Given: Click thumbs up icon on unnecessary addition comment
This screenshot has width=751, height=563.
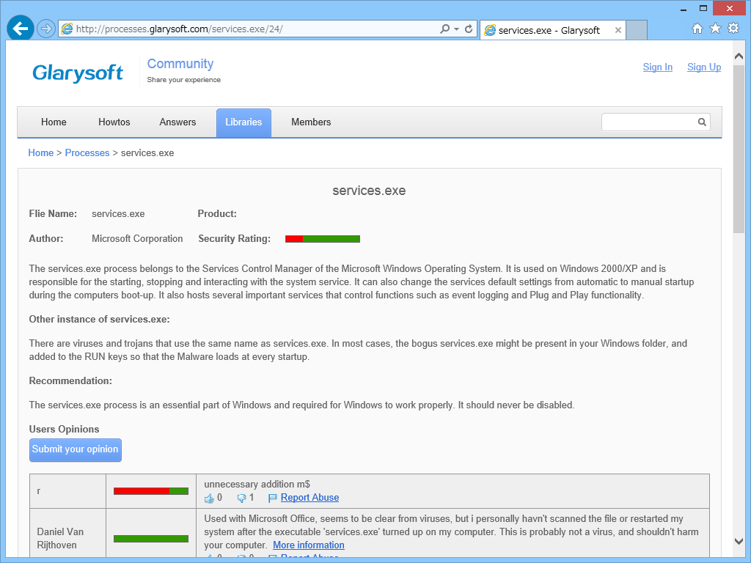Looking at the screenshot, I should 209,498.
